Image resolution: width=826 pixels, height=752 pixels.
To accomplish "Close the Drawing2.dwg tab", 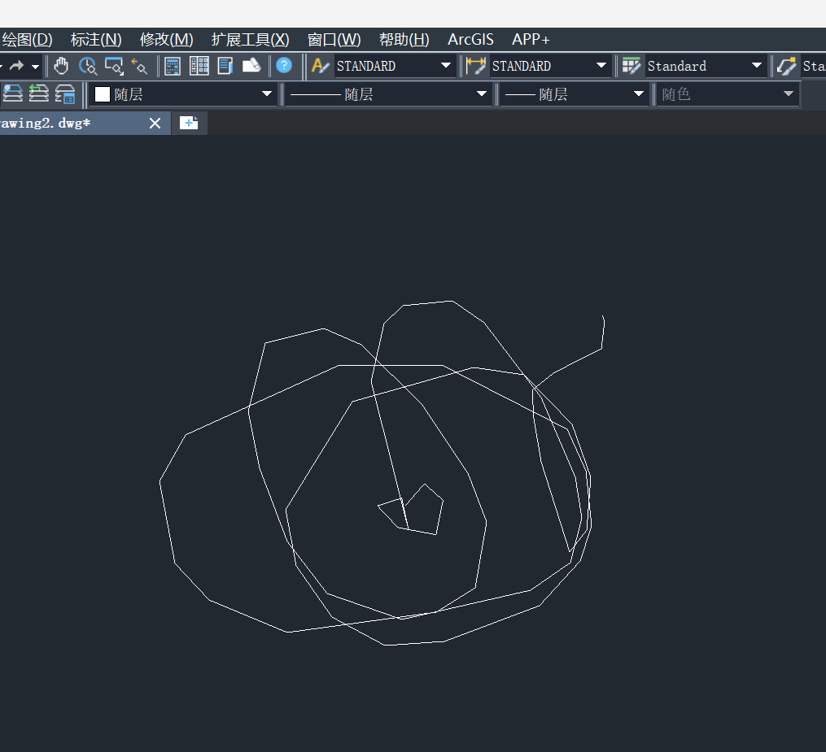I will [155, 123].
